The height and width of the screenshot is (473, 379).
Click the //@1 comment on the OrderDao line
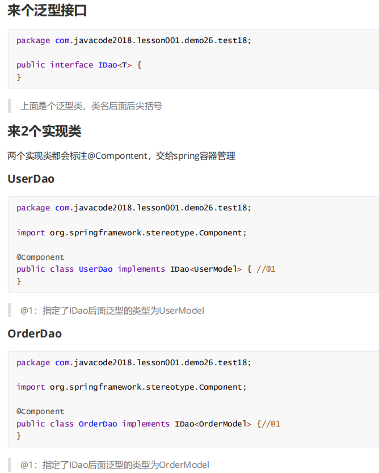271,424
